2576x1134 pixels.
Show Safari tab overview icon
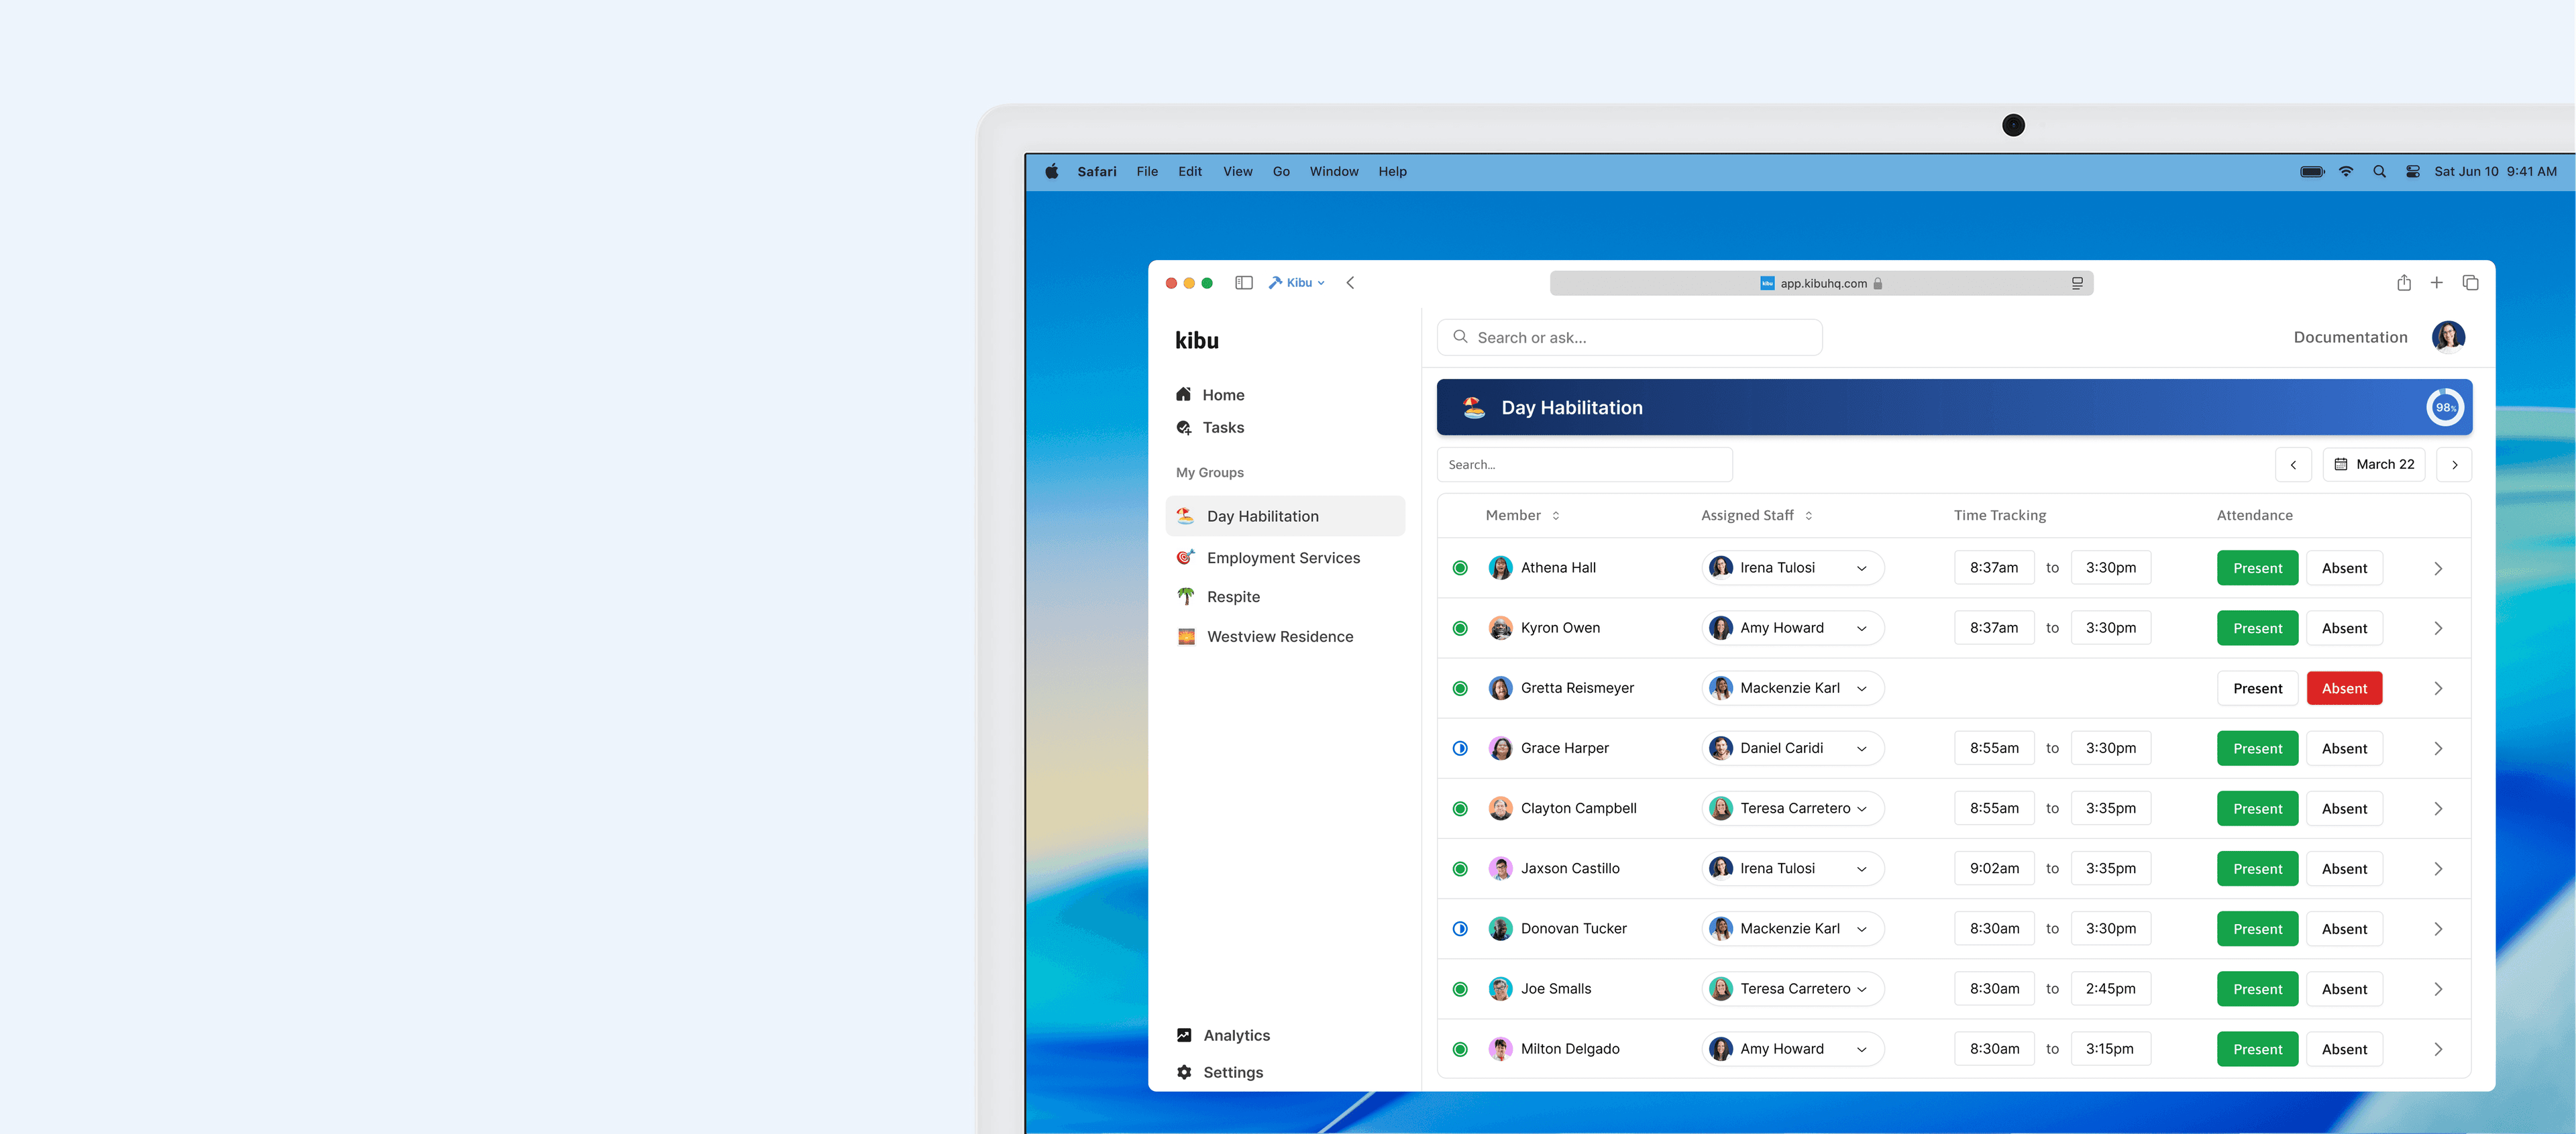[2470, 283]
